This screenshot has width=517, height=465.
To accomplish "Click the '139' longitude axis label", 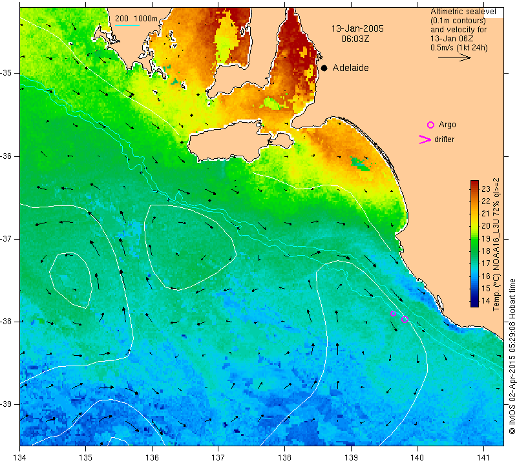I will tap(351, 458).
